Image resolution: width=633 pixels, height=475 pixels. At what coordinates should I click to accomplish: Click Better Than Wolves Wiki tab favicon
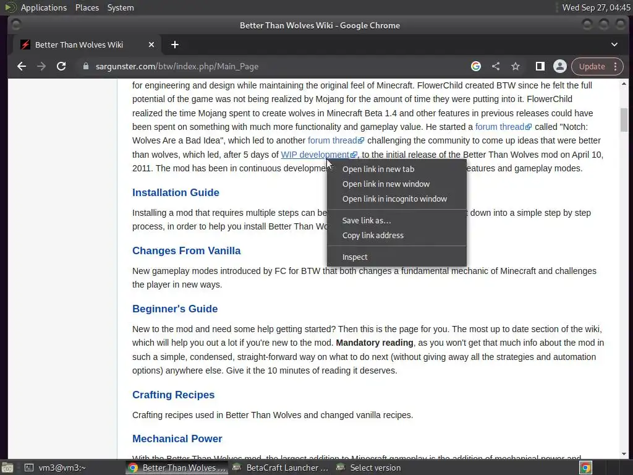coord(25,45)
